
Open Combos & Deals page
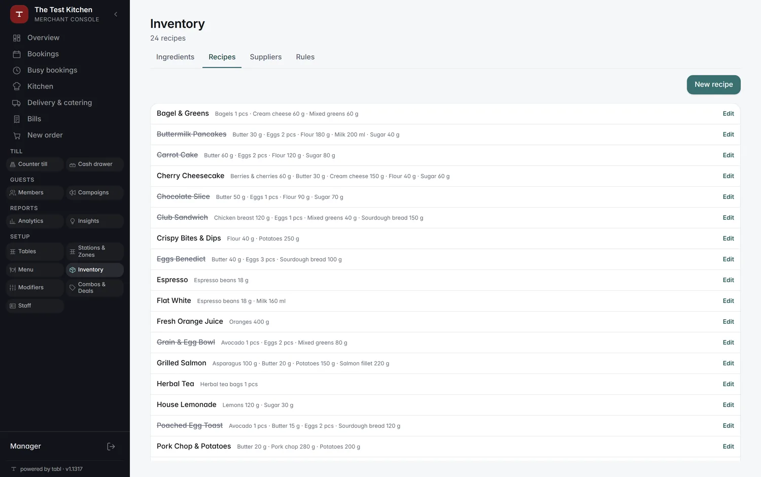pos(95,288)
